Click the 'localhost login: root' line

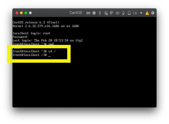31,33
